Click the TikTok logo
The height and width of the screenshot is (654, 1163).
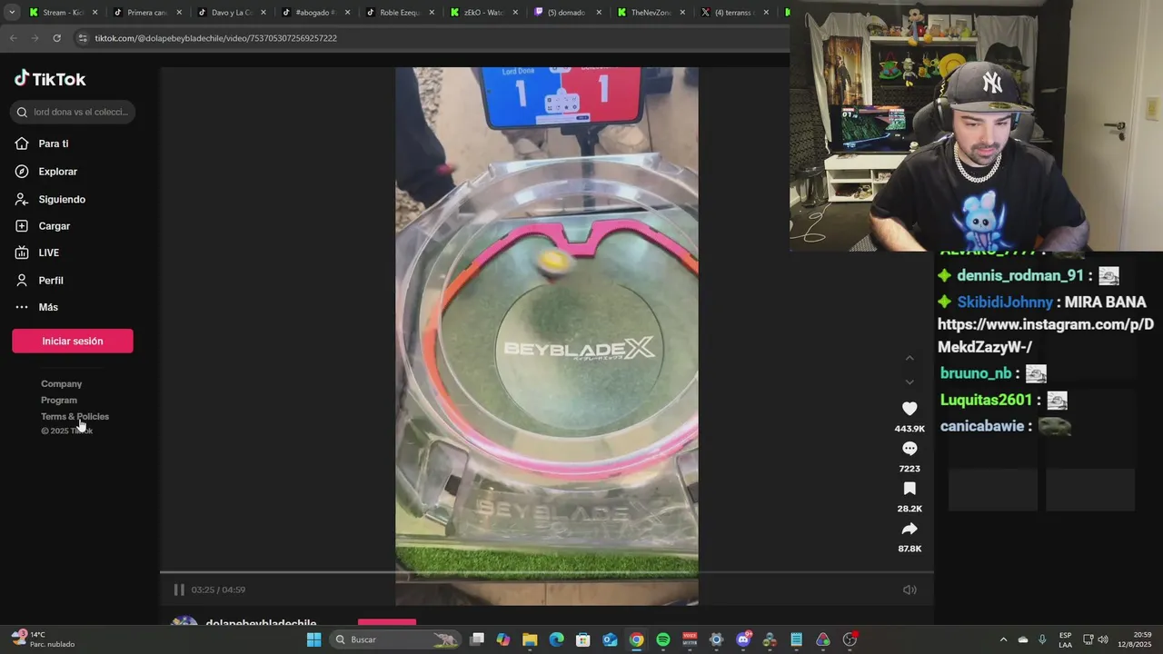(50, 79)
